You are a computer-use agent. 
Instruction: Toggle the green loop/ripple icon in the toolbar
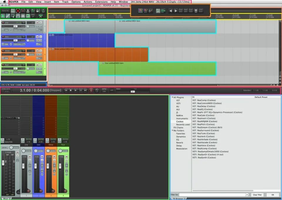click(x=28, y=16)
